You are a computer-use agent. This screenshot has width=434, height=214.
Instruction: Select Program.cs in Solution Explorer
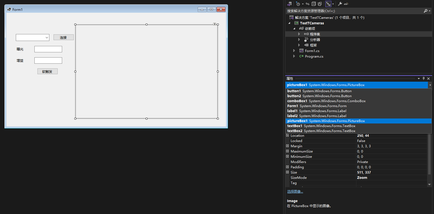(314, 56)
